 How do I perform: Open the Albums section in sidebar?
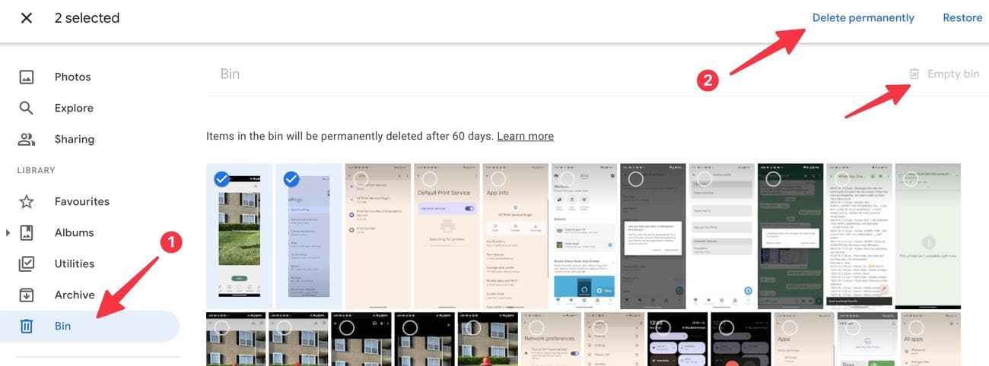click(x=74, y=232)
